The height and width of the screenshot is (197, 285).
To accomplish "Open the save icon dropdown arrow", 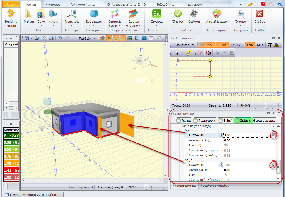I will [31, 38].
